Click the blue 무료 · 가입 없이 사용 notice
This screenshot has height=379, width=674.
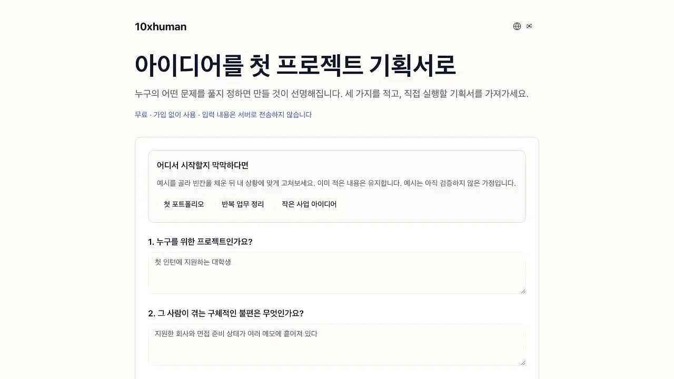(223, 115)
